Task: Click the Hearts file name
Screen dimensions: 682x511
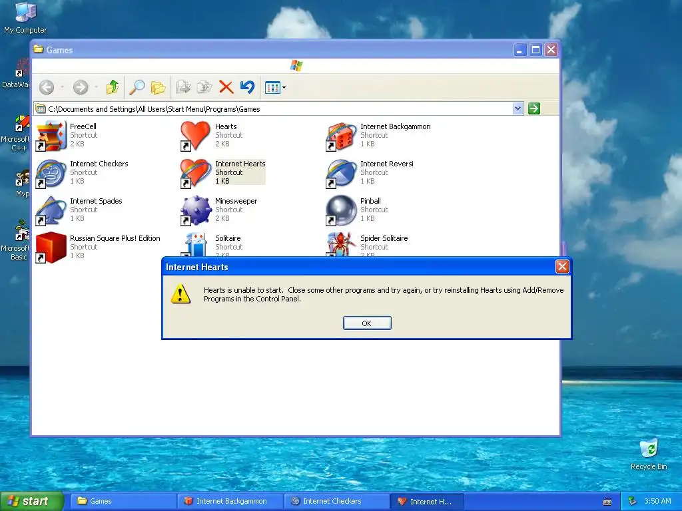Action: coord(226,126)
